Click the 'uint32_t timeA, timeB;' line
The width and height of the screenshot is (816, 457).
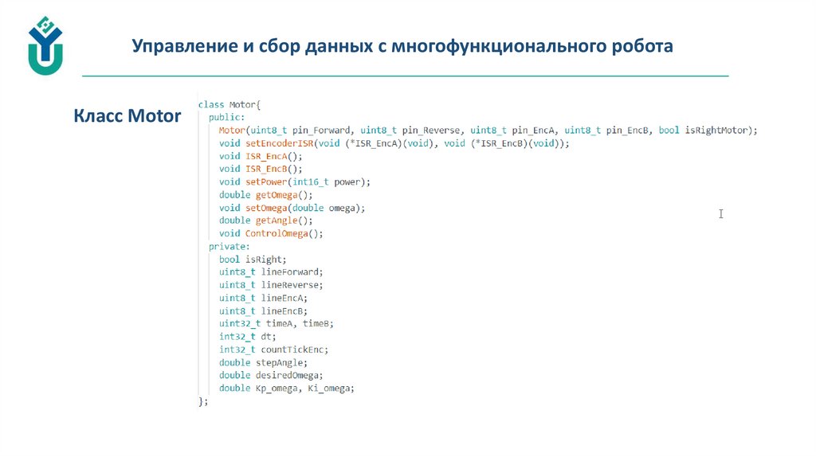(x=276, y=323)
